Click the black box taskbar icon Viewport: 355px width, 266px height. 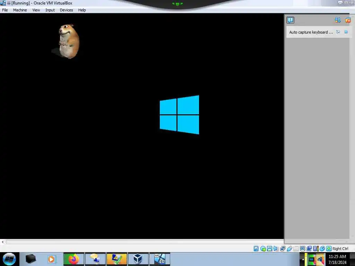point(31,259)
